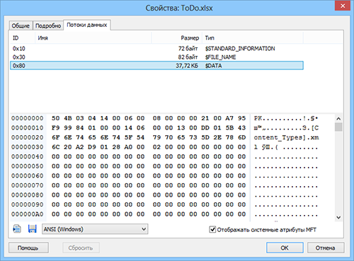Click the ID column header
Image resolution: width=354 pixels, height=261 pixels.
click(23, 38)
